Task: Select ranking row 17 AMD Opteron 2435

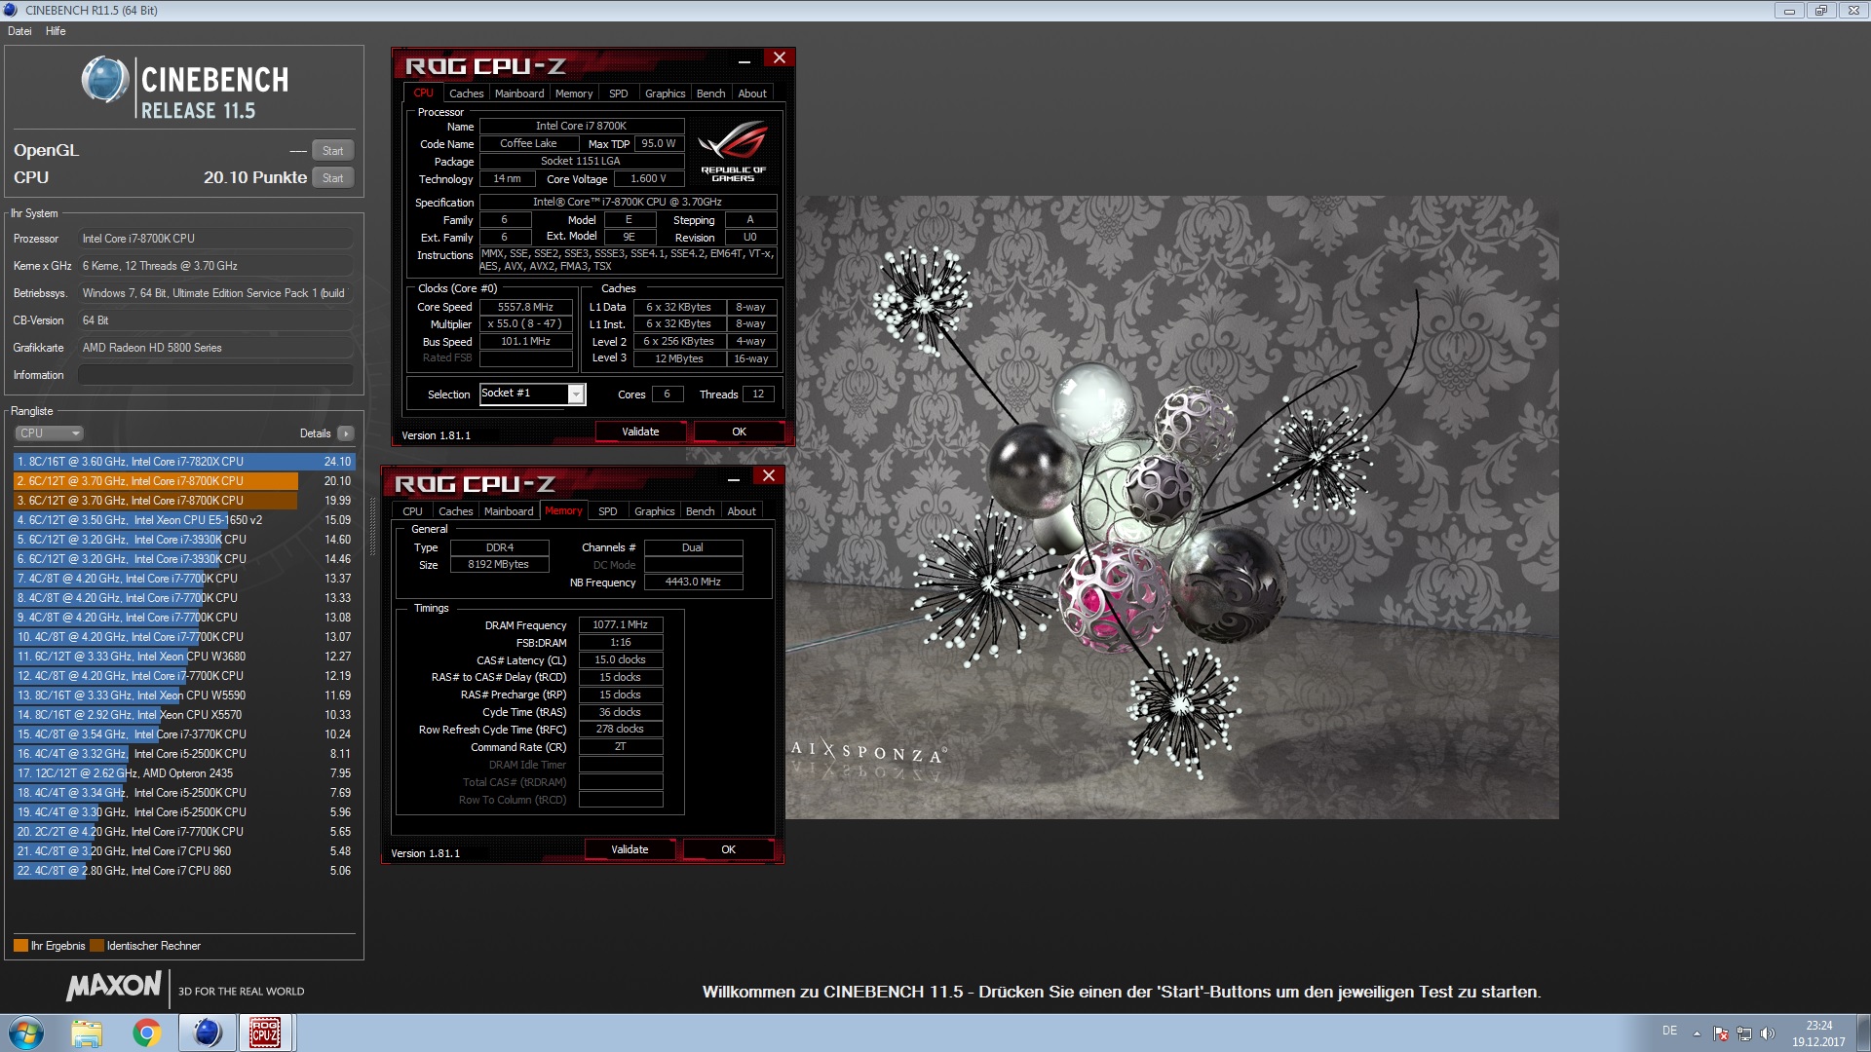Action: [184, 773]
